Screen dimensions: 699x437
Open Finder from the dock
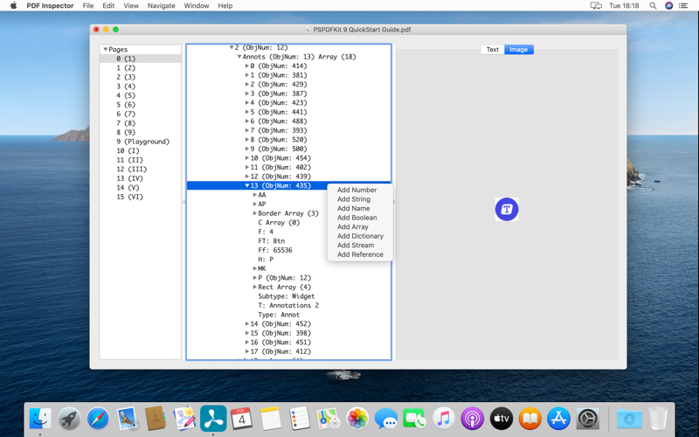click(x=40, y=419)
